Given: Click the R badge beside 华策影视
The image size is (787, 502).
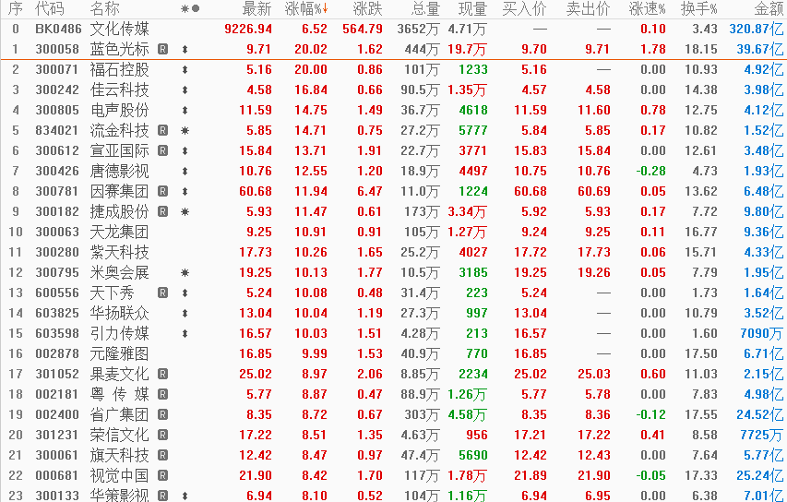Looking at the screenshot, I should (x=162, y=496).
